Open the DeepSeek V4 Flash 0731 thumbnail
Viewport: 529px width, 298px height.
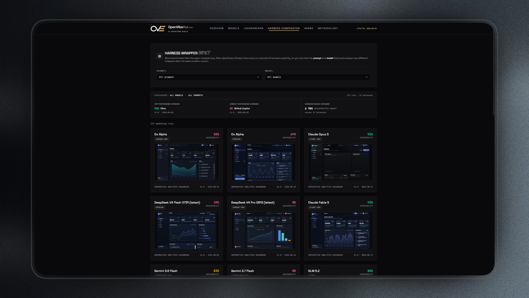click(186, 230)
